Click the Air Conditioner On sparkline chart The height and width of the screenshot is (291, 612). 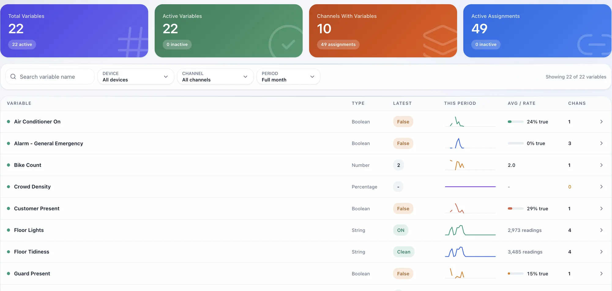point(470,122)
